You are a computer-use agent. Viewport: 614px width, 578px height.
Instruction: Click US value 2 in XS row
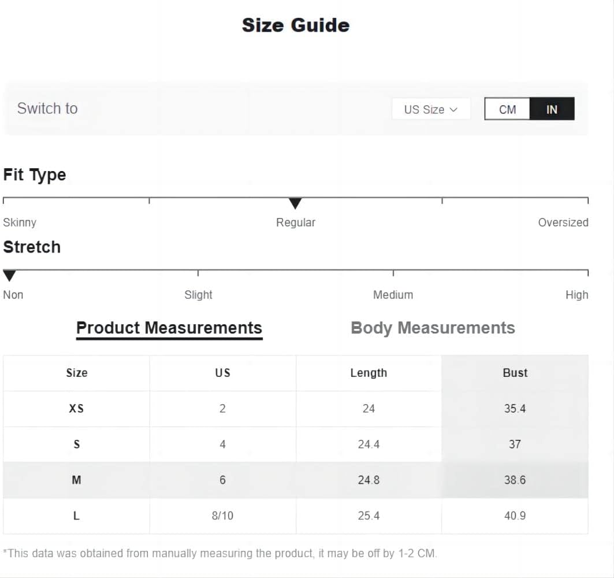coord(222,409)
